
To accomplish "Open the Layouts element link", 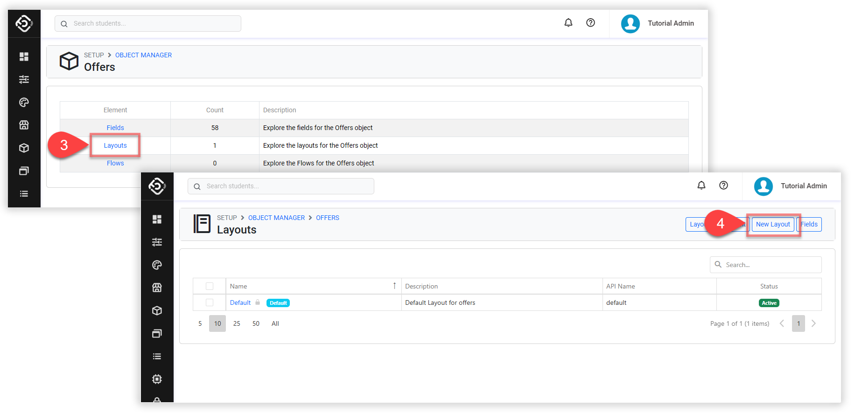I will pyautogui.click(x=115, y=145).
